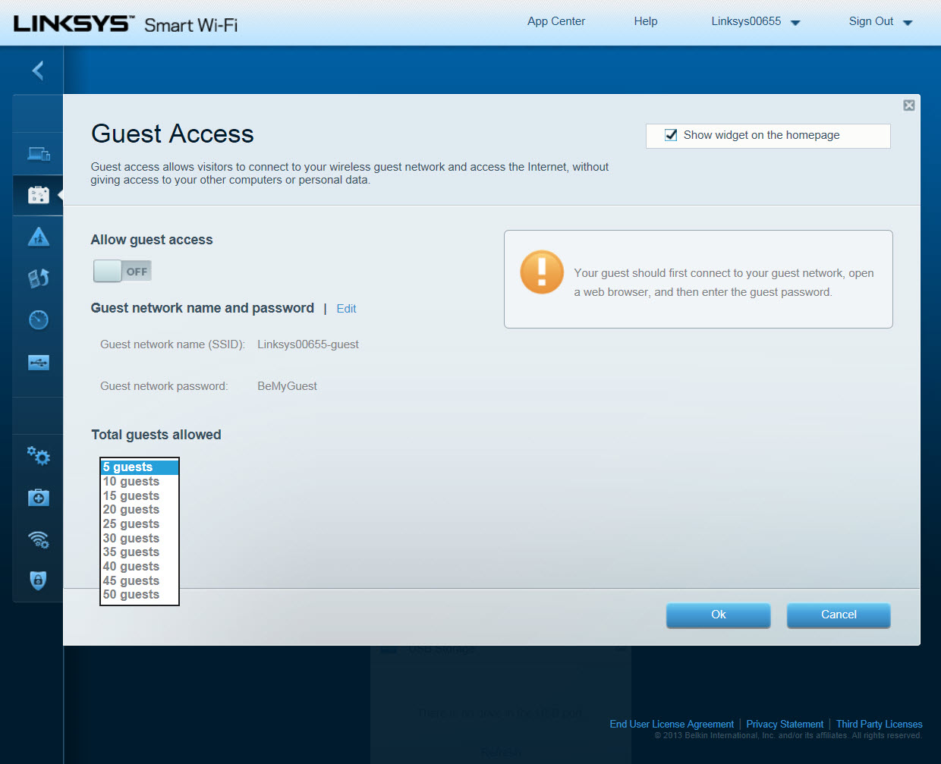Select 45 guests option
Viewport: 941px width, 764px height.
tap(140, 581)
